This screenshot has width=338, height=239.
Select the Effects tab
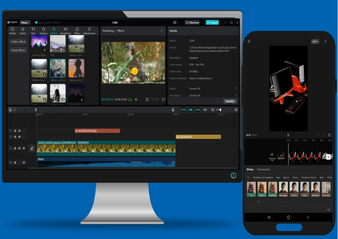point(54,31)
